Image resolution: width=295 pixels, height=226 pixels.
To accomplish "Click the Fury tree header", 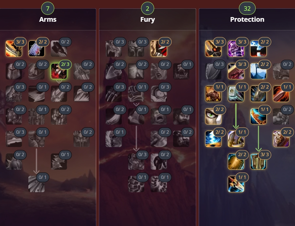I will [148, 19].
